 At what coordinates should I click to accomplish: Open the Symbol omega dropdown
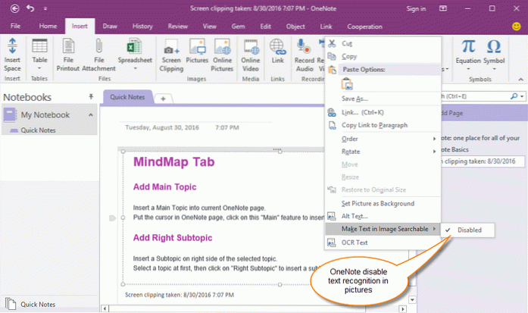click(x=494, y=69)
